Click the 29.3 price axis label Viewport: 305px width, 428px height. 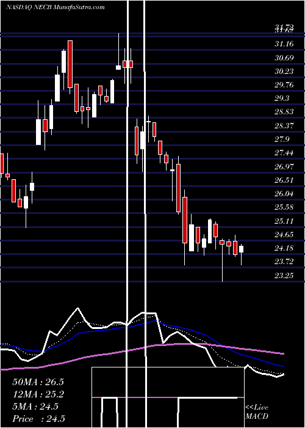(x=282, y=98)
